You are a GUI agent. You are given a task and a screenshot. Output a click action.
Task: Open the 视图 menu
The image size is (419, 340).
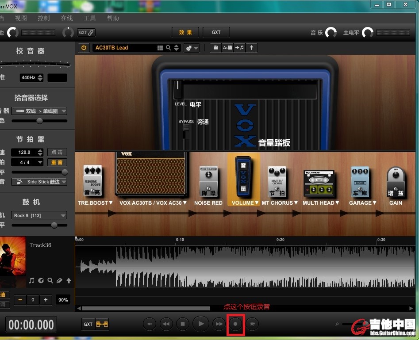click(21, 18)
